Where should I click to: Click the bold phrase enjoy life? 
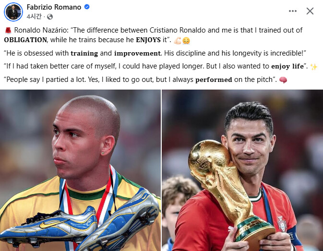pyautogui.click(x=287, y=67)
